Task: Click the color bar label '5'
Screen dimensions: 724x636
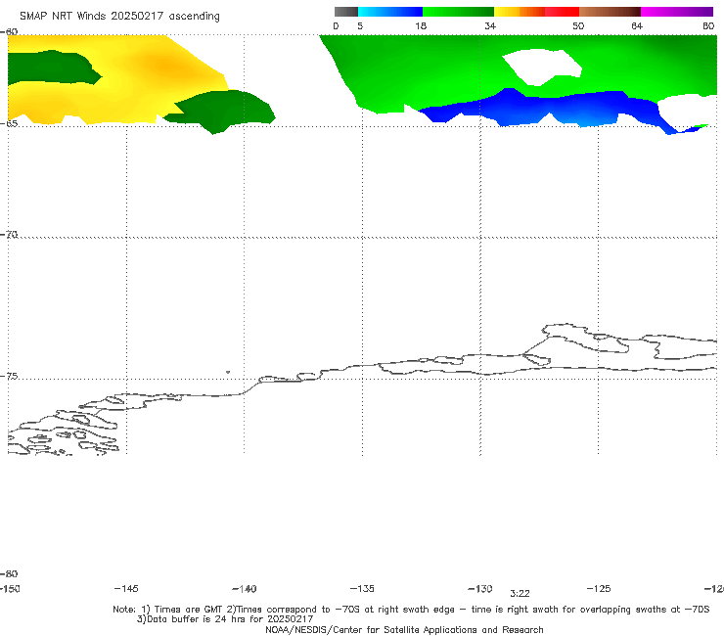Action: point(360,26)
